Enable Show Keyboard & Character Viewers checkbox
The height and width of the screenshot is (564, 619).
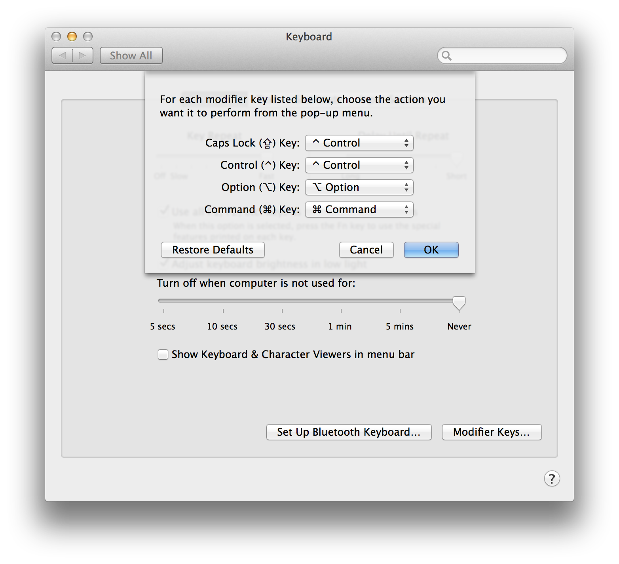163,354
